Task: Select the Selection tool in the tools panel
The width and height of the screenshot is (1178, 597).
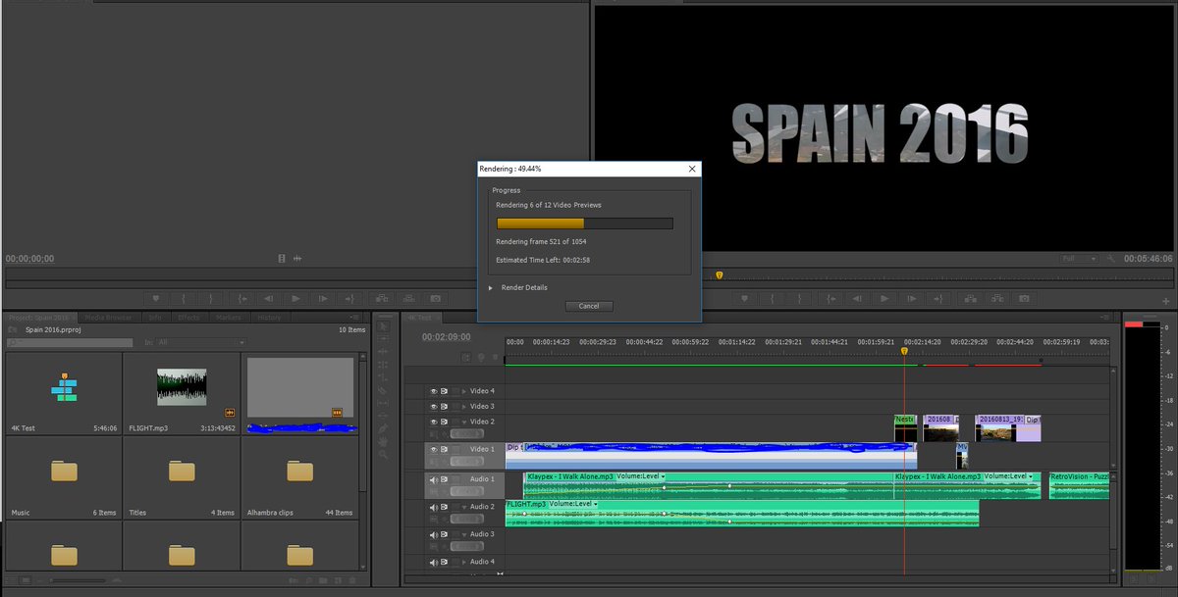Action: click(x=383, y=326)
